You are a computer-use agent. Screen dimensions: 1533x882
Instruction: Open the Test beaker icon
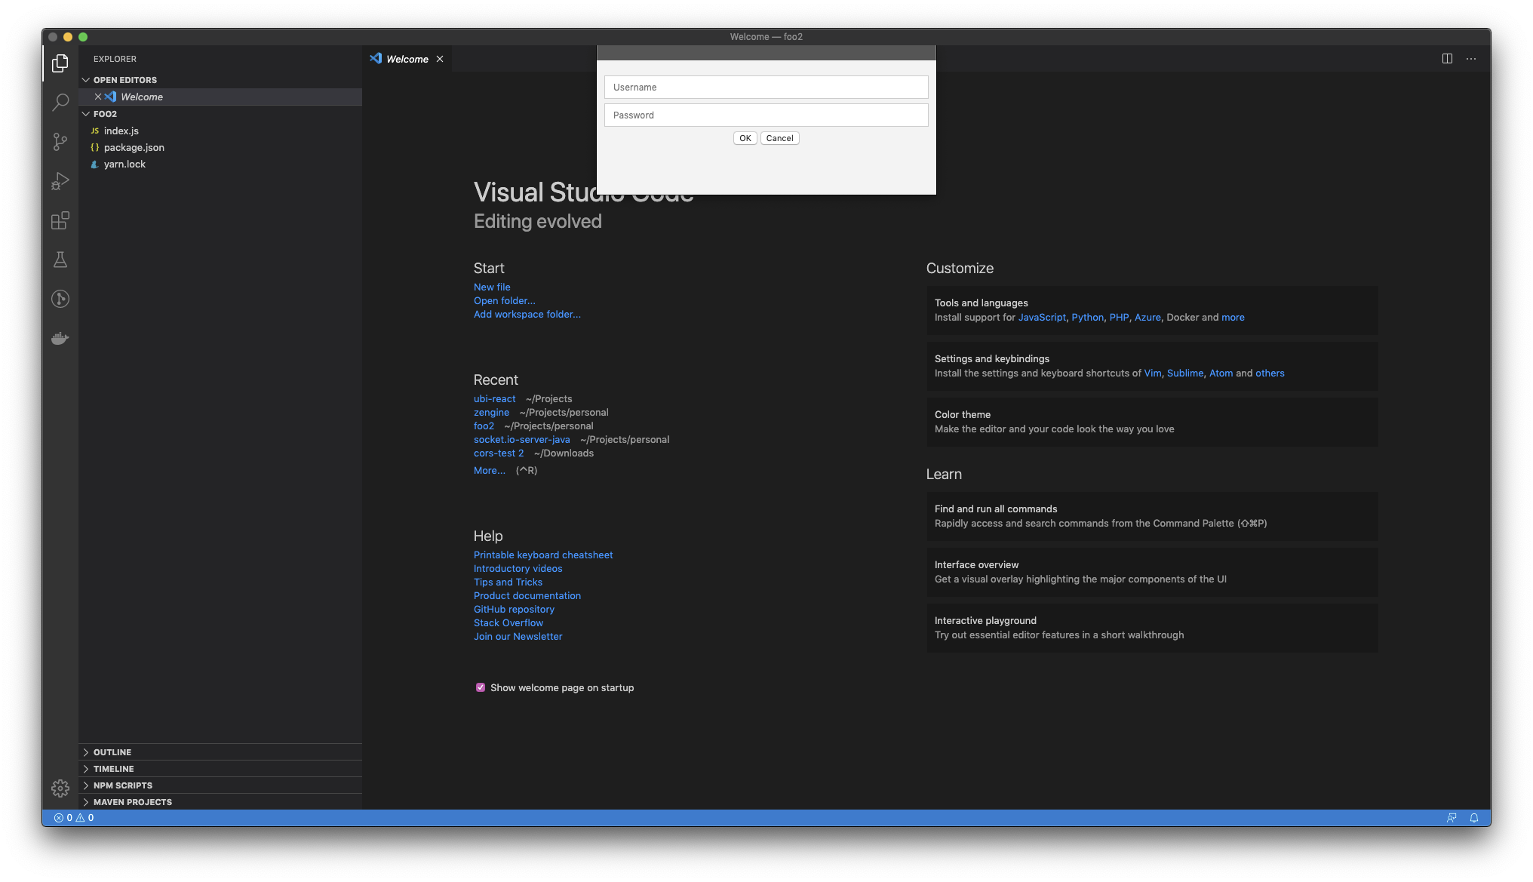pos(60,260)
